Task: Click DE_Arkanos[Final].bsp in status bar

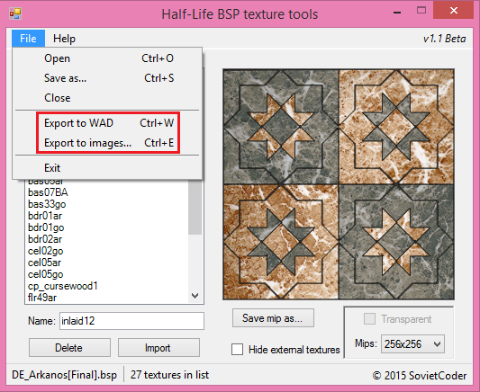Action: tap(64, 375)
